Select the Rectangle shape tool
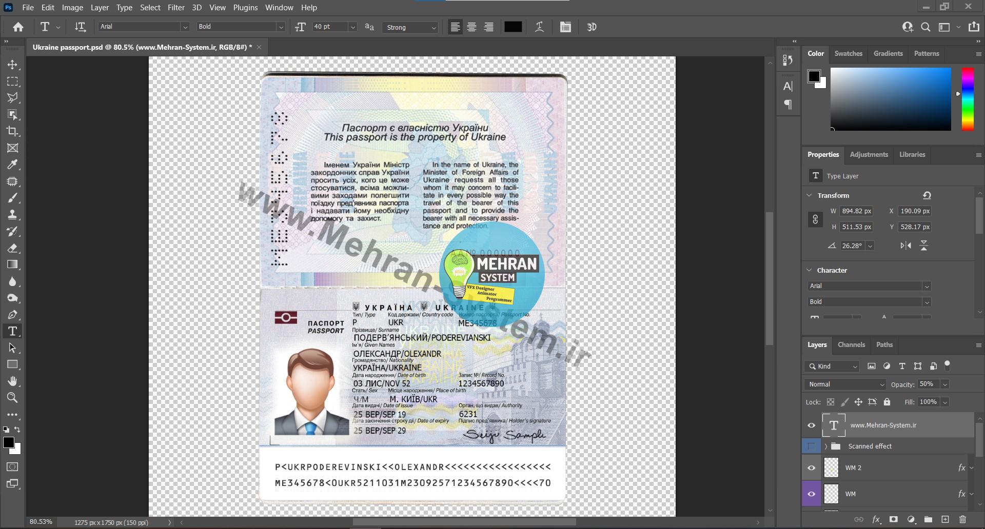985x529 pixels. [x=12, y=364]
